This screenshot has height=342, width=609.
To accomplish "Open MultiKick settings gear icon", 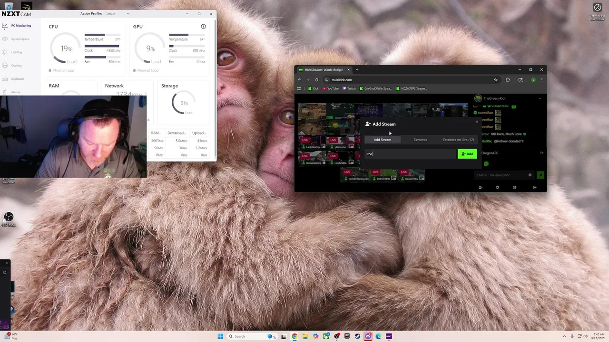I will 498,188.
